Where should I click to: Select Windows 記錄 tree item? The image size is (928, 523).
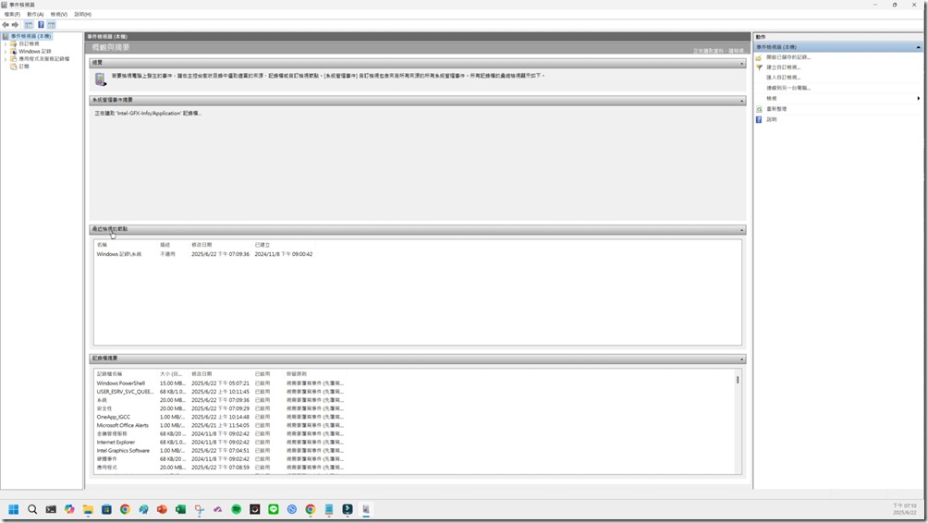(35, 52)
